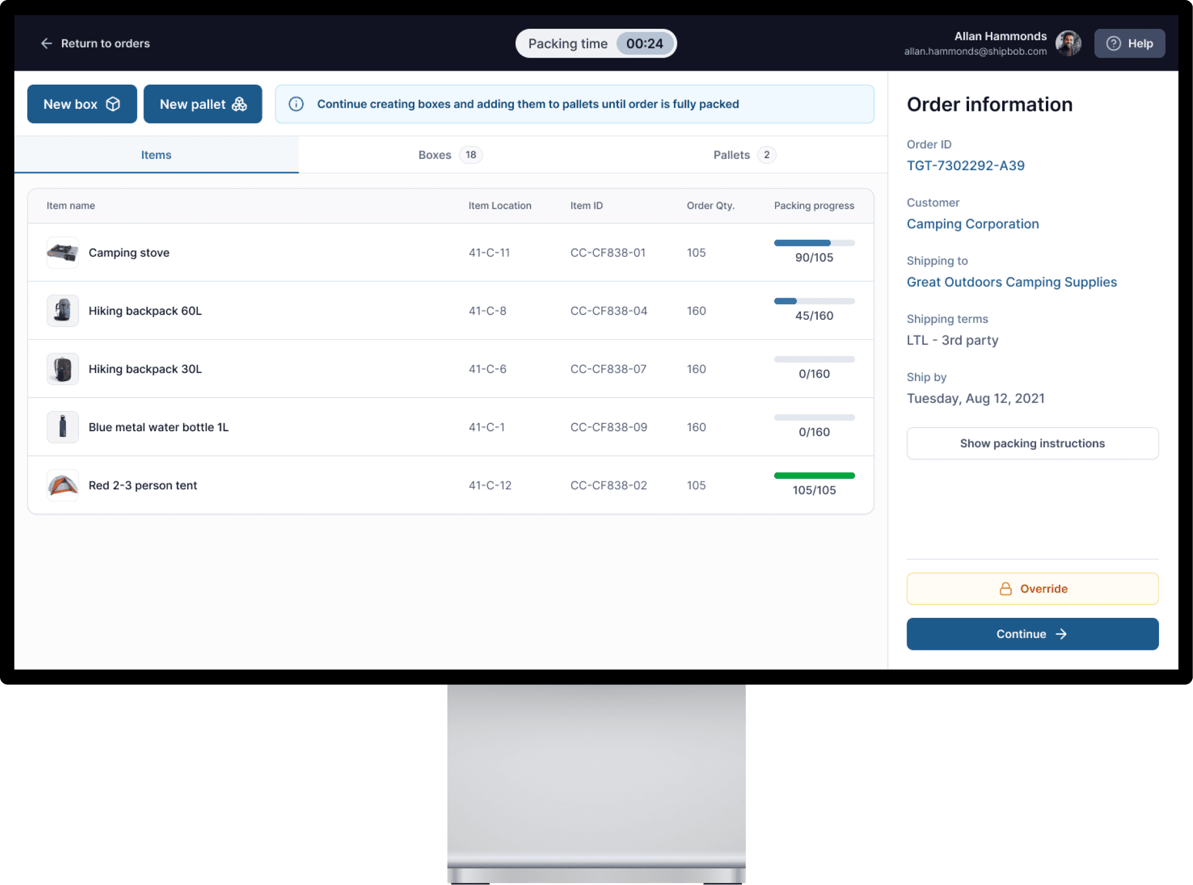Click the back arrow next to Return to orders
This screenshot has width=1193, height=885.
[x=46, y=43]
